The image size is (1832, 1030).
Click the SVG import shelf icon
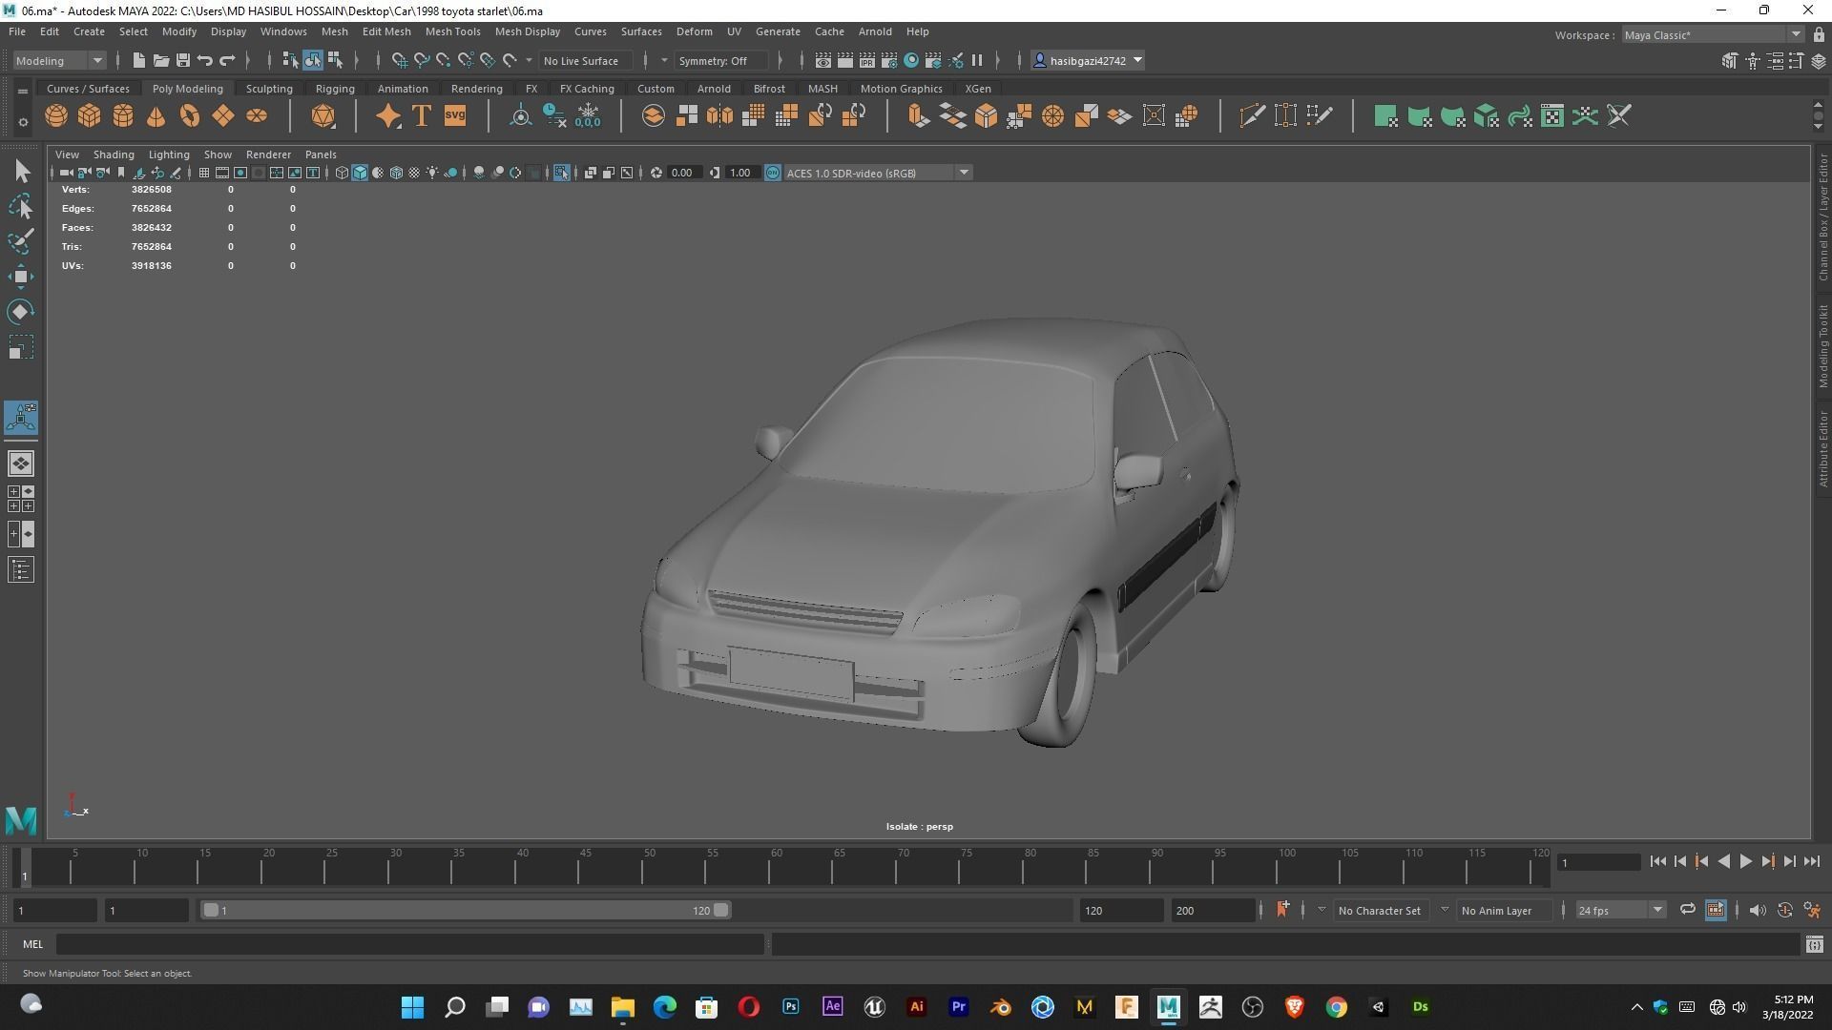(x=455, y=116)
